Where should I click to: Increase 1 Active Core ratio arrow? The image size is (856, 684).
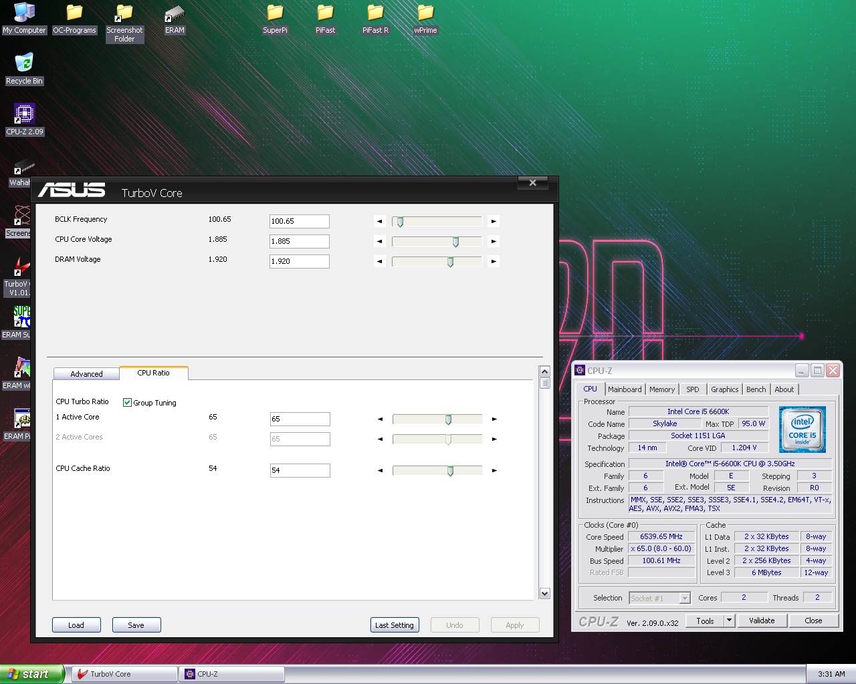494,419
